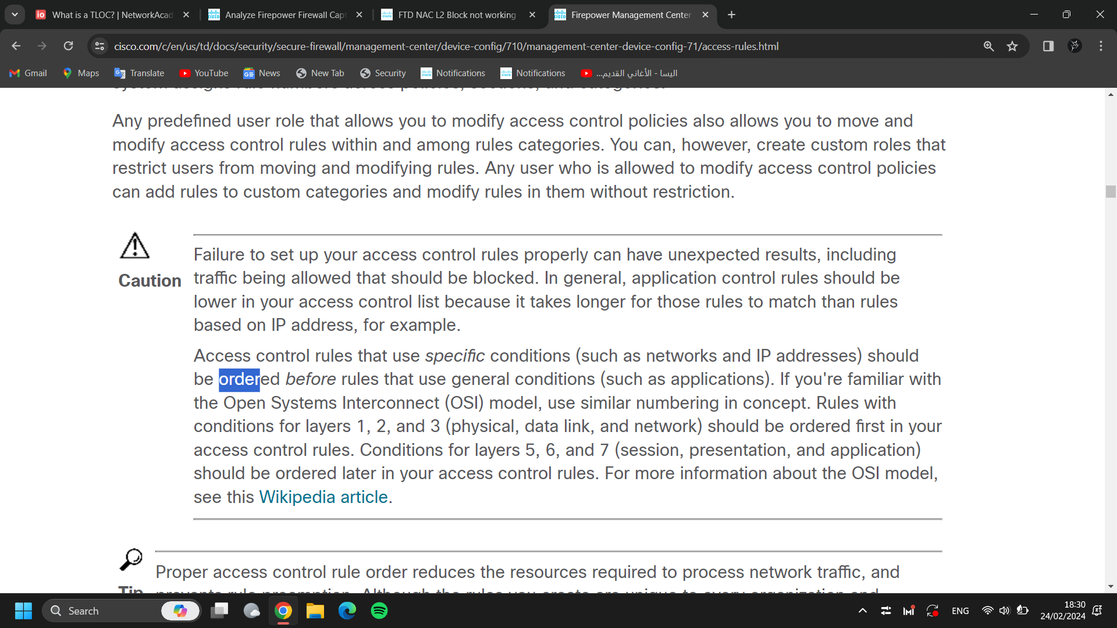This screenshot has width=1117, height=628.
Task: Reload the current page
Action: tap(68, 46)
